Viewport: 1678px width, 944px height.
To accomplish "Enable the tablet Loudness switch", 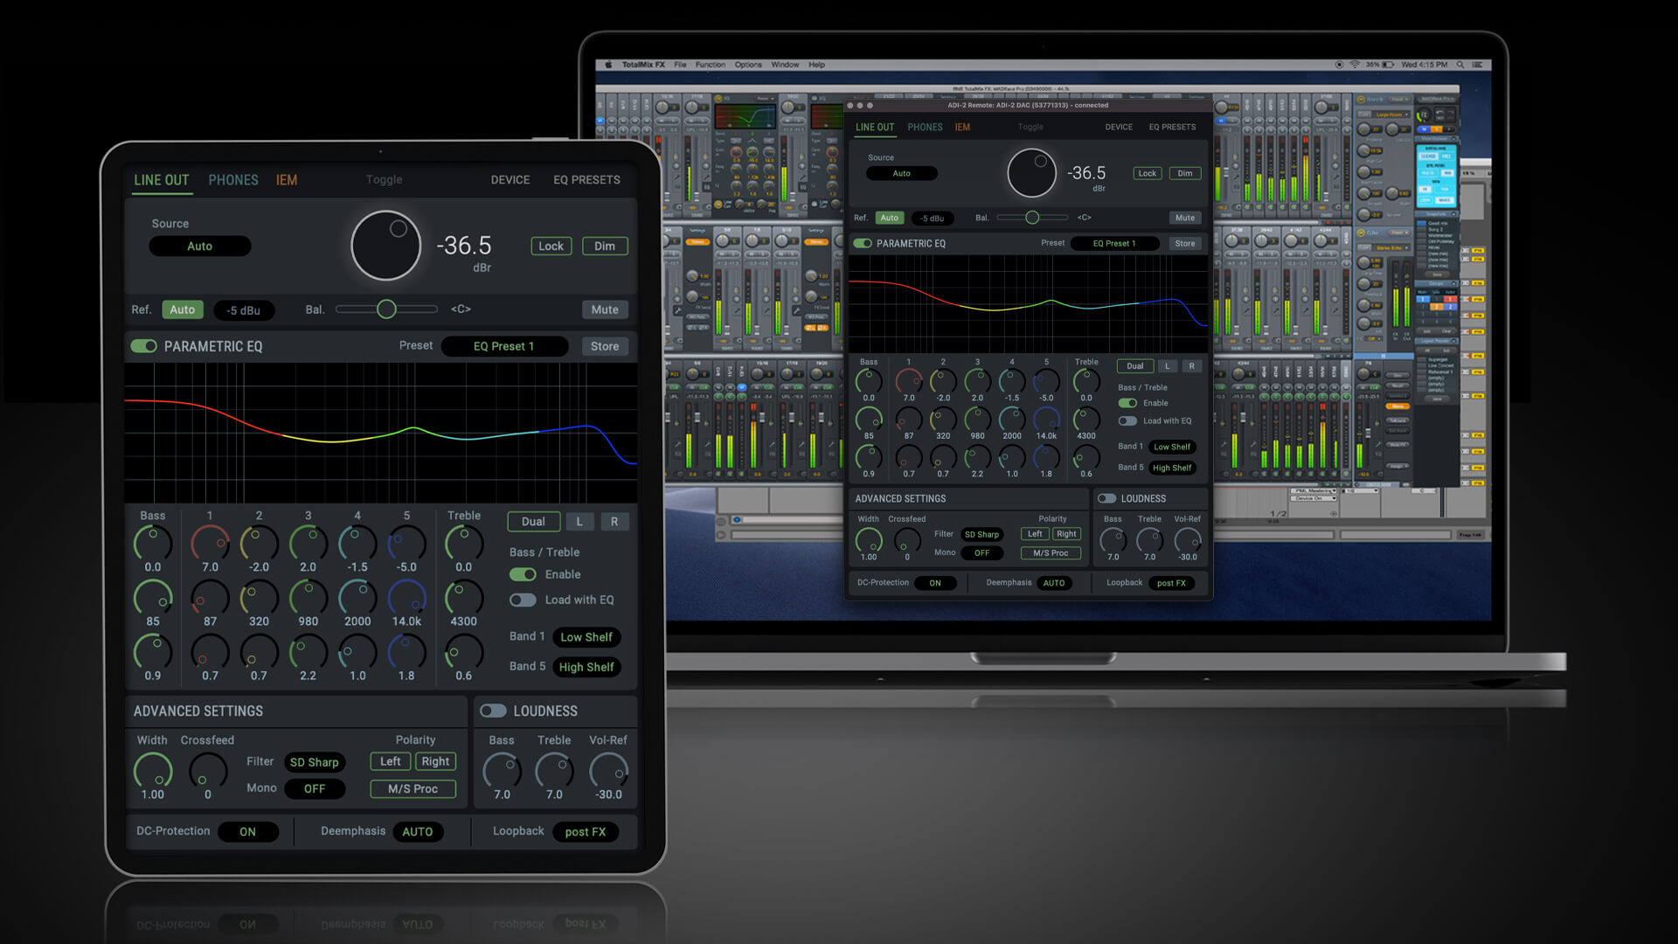I will tap(493, 711).
